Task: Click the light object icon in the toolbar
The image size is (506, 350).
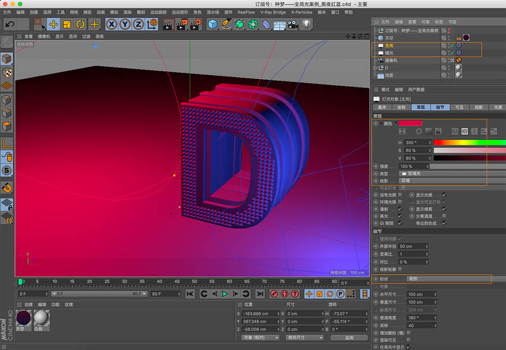Action: coord(306,24)
